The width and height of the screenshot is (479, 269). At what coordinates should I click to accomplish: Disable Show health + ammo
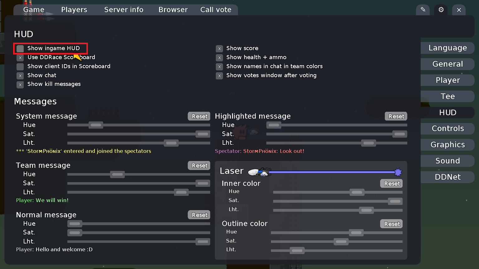(219, 58)
